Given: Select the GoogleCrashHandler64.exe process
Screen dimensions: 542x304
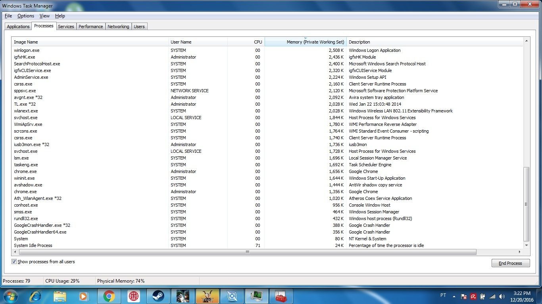Looking at the screenshot, I should tap(268, 232).
